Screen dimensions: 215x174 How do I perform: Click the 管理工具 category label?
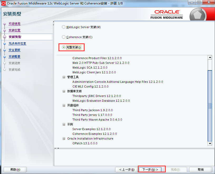click(x=73, y=77)
